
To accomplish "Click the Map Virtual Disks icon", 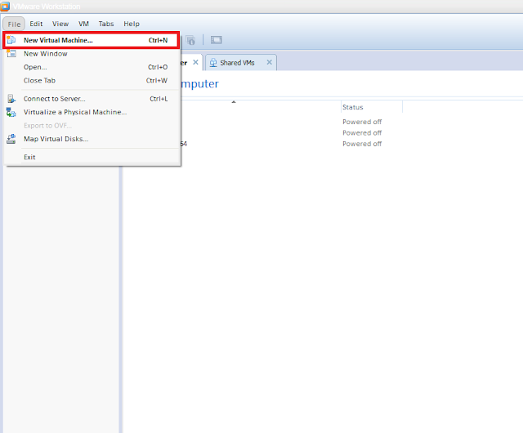I will [x=11, y=139].
